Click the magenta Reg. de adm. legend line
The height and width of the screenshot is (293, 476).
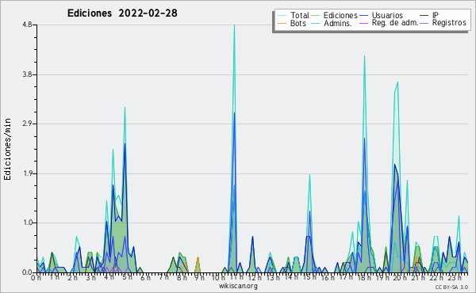(363, 23)
